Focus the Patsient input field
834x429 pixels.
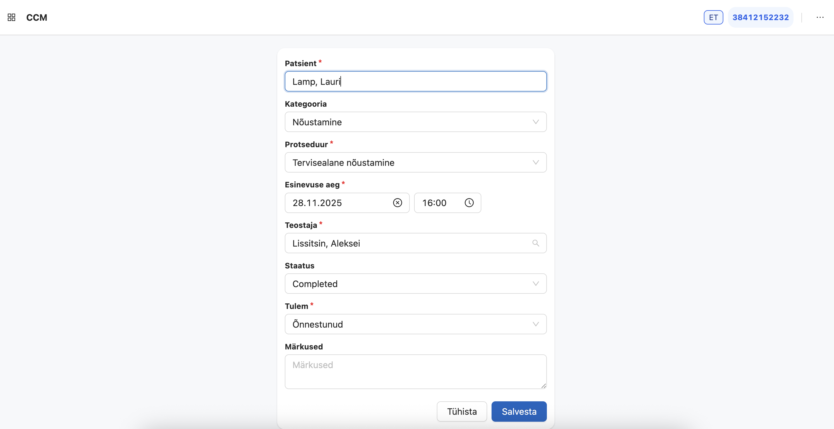(x=415, y=81)
